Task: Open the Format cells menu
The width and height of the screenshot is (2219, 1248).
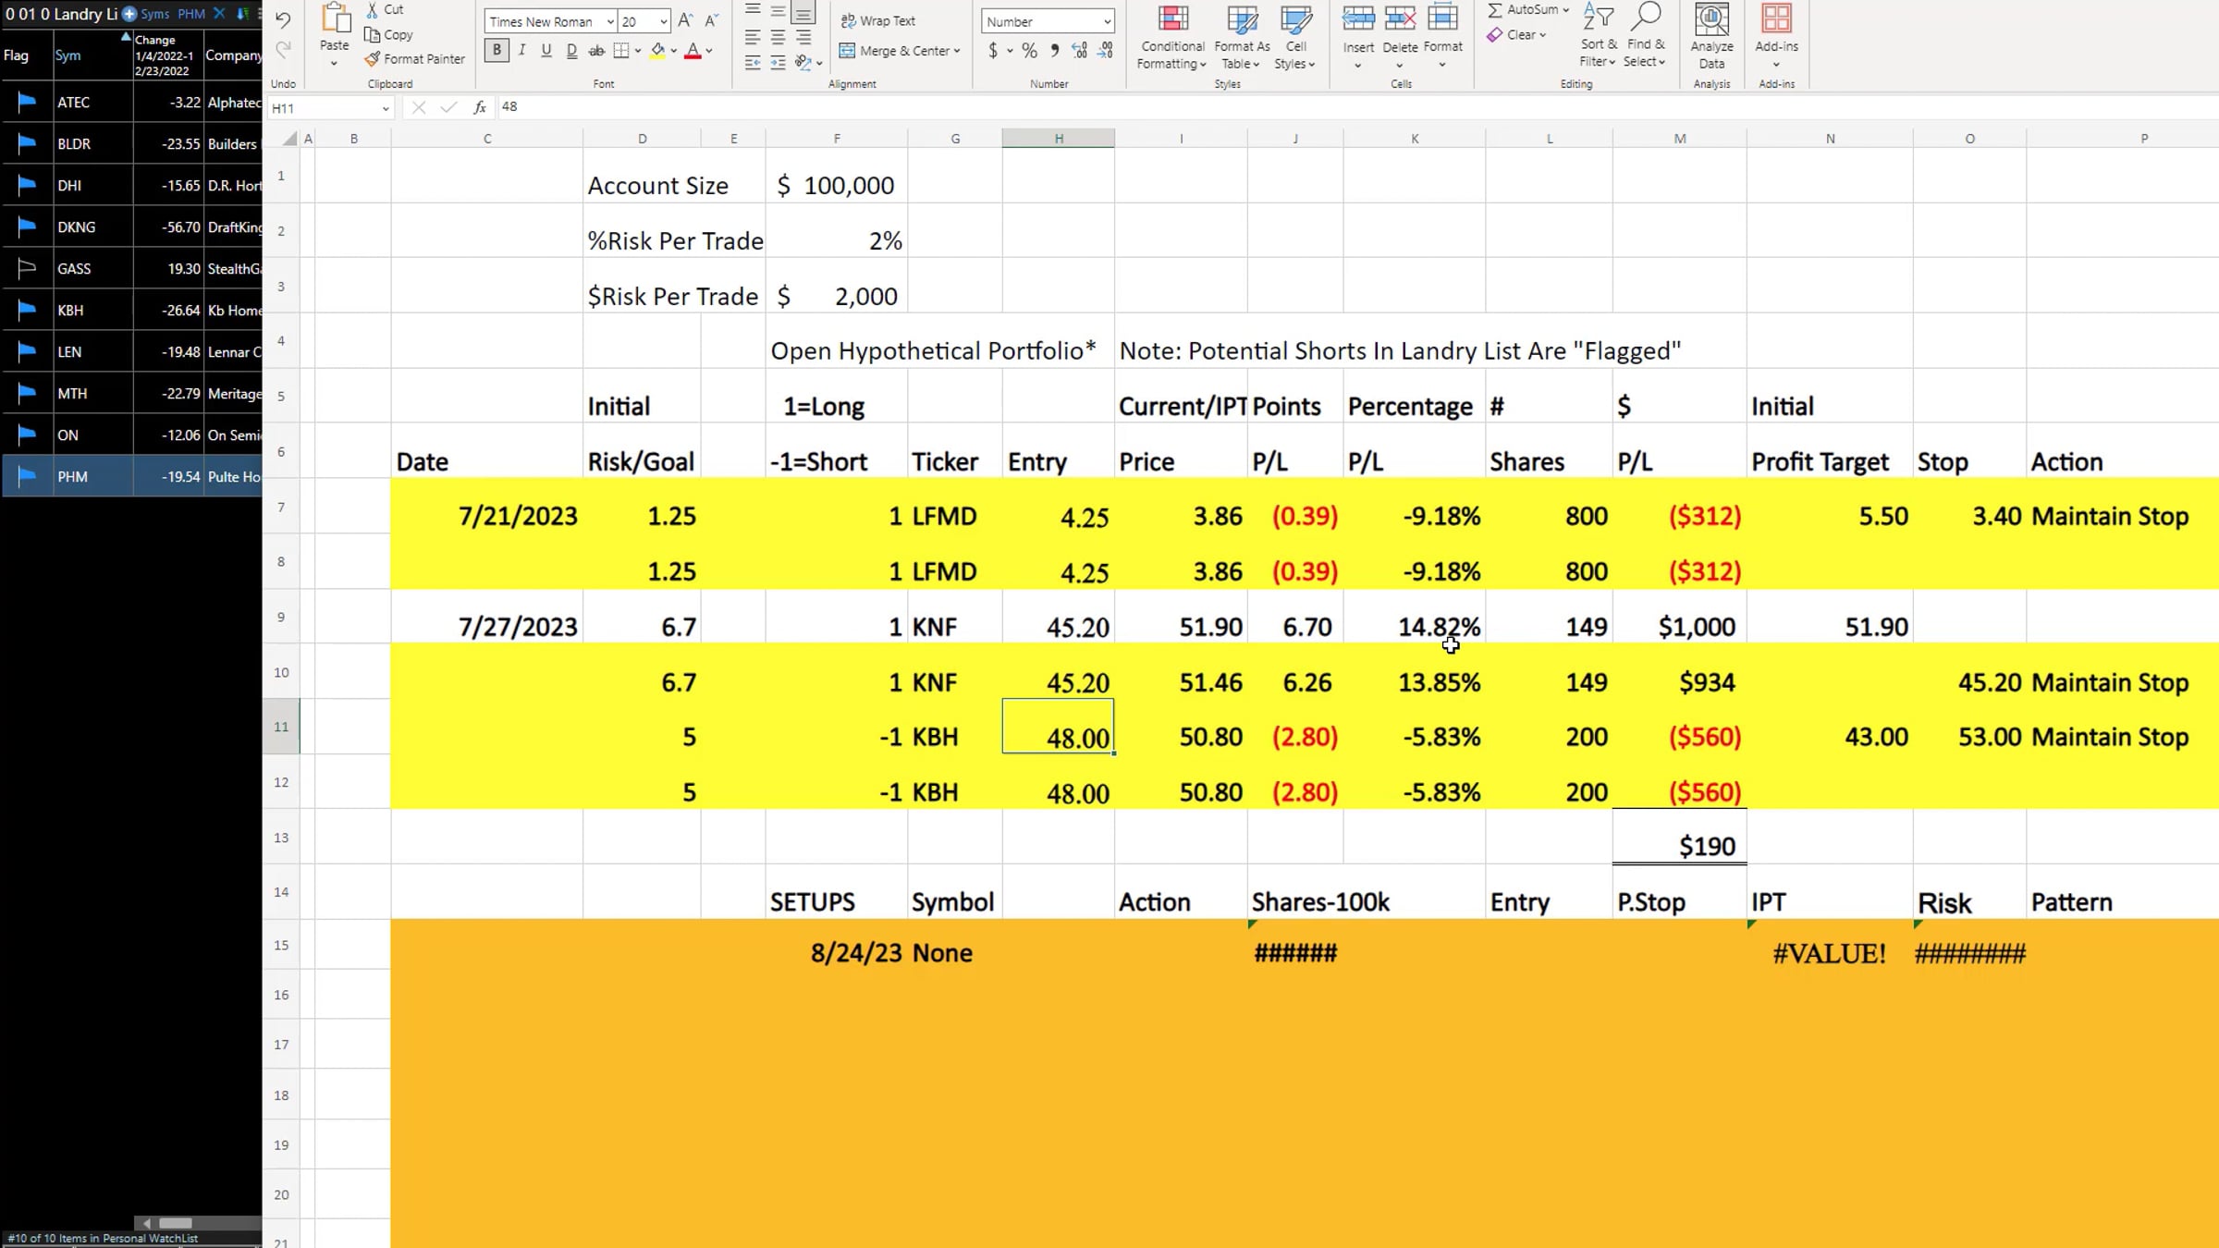Action: (x=1442, y=37)
